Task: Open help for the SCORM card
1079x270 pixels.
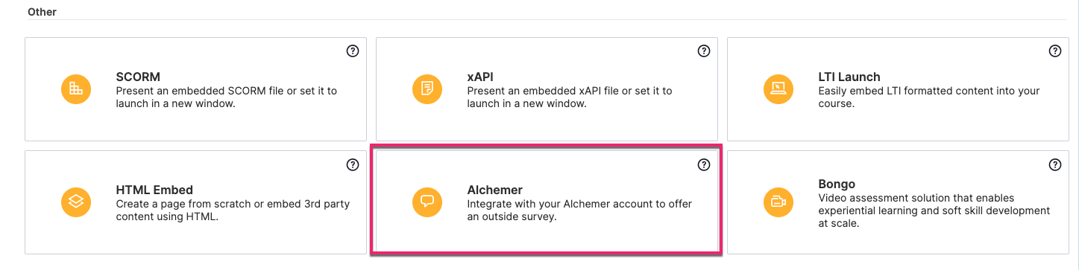Action: point(353,51)
